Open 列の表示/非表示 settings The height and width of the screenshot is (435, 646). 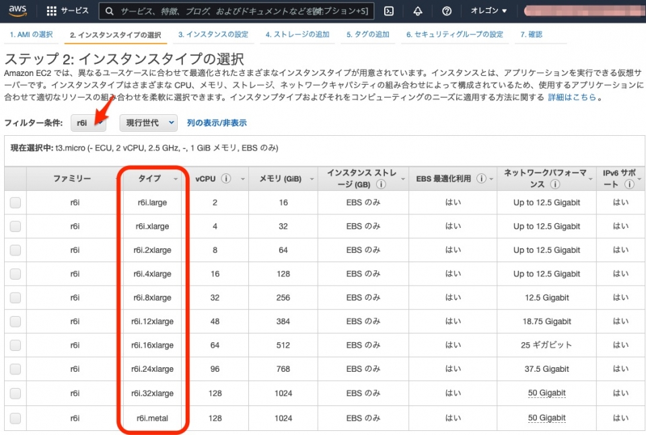216,122
